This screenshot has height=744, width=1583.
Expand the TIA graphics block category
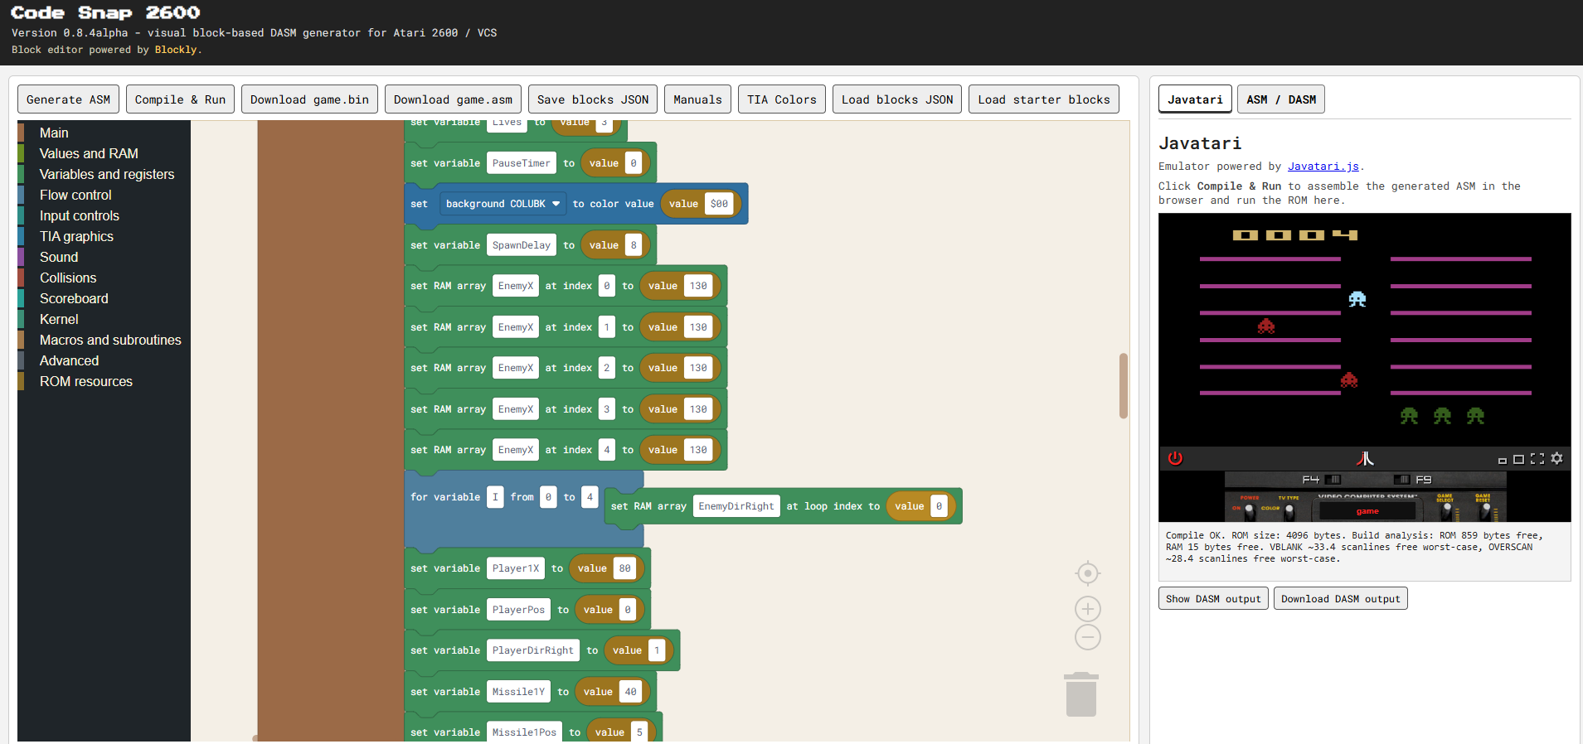pyautogui.click(x=76, y=236)
